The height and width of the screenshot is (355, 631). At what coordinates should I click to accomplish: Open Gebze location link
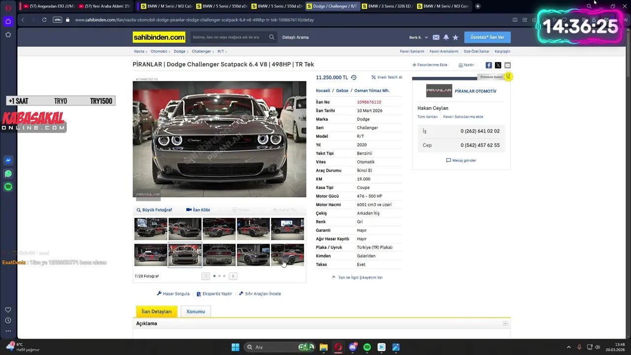point(342,91)
